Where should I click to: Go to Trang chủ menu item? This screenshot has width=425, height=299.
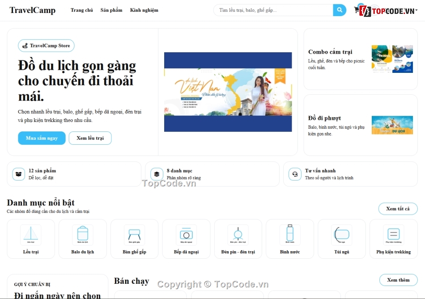(x=81, y=10)
